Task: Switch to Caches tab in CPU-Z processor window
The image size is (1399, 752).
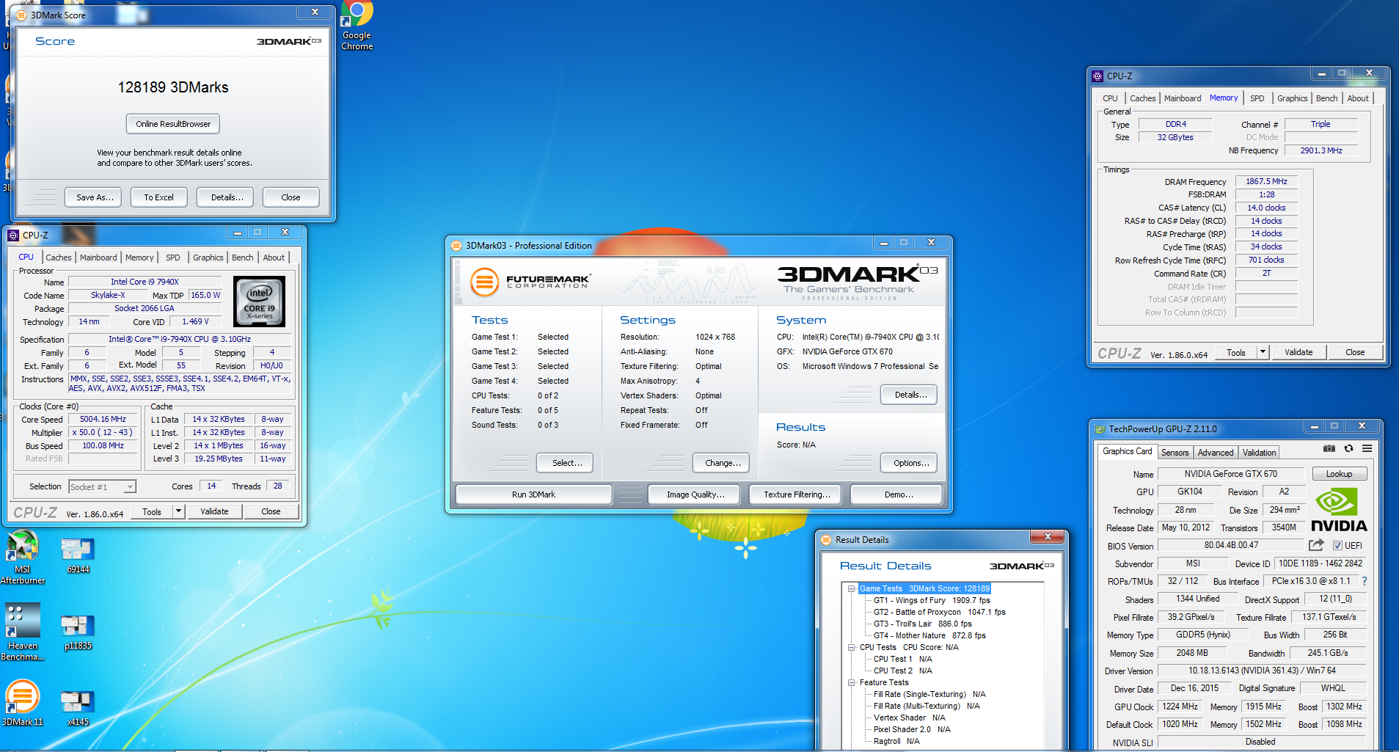Action: click(x=59, y=258)
